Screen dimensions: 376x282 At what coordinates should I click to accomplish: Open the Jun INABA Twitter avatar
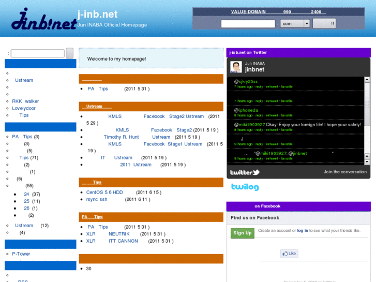click(236, 67)
